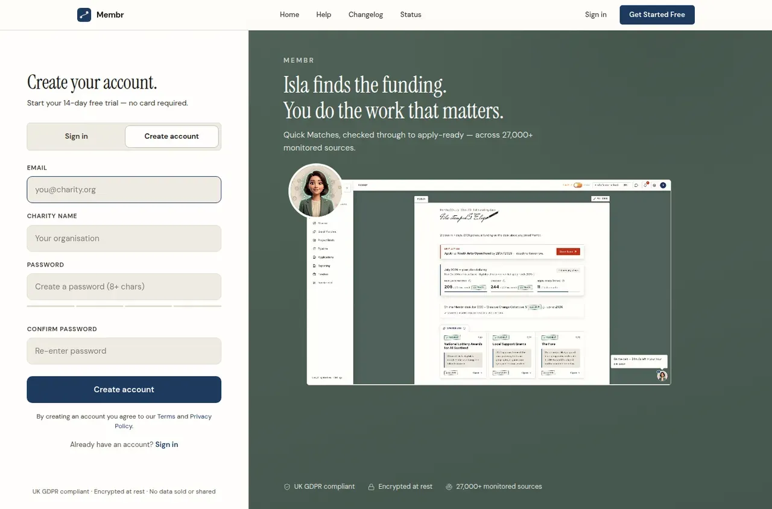772x509 pixels.
Task: Select Reporting in the preview sidebar
Action: [x=321, y=265]
